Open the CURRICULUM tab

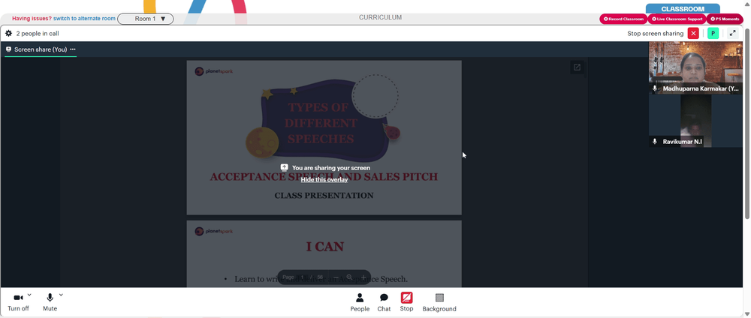tap(380, 18)
